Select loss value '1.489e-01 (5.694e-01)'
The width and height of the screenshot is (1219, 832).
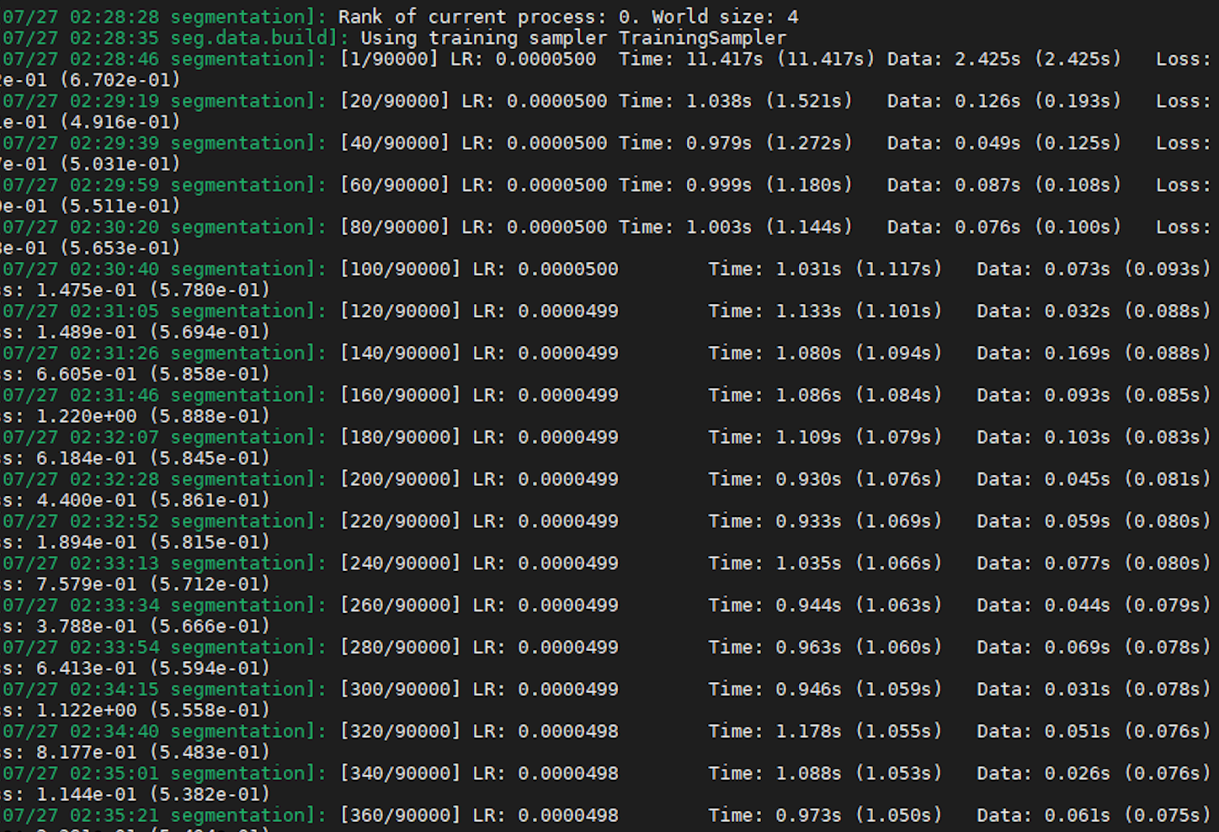(x=153, y=333)
